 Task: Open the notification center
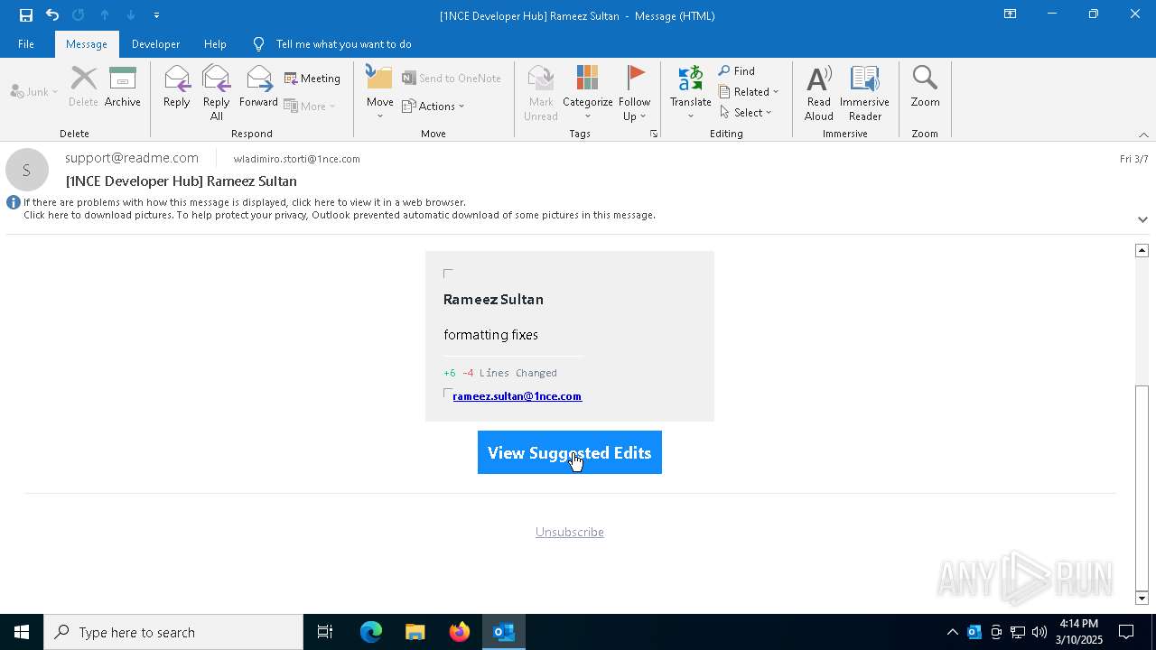[1126, 632]
